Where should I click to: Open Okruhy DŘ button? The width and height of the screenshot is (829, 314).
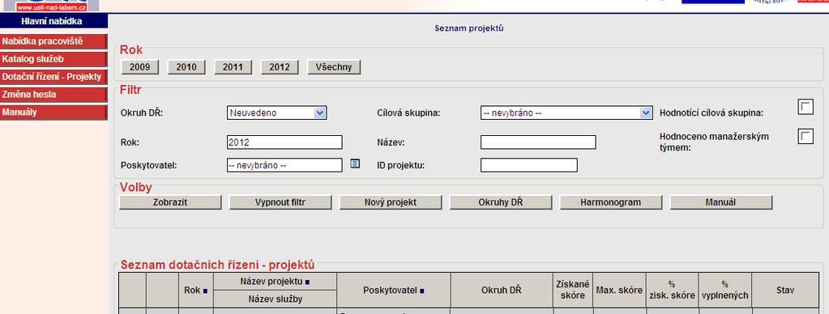pyautogui.click(x=501, y=202)
